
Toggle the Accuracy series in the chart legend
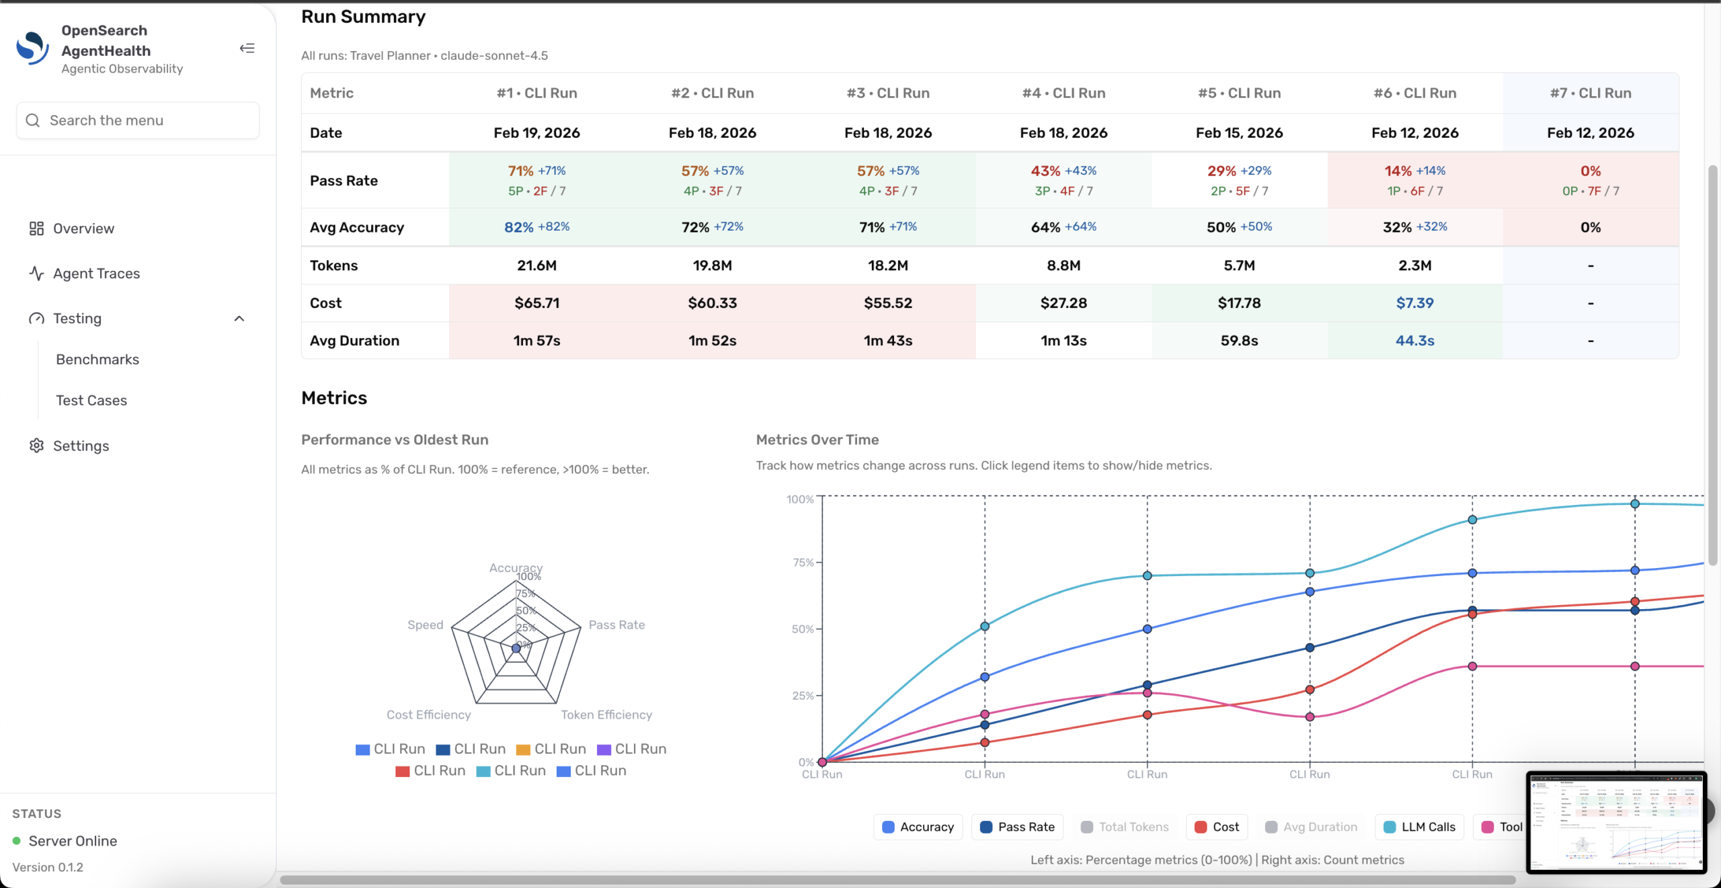click(x=918, y=827)
